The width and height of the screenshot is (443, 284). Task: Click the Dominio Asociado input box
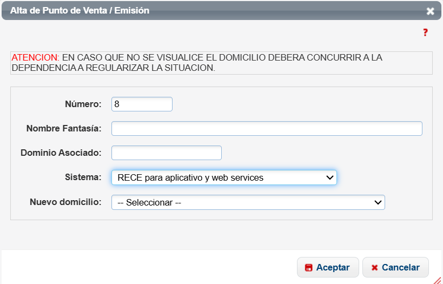point(167,153)
